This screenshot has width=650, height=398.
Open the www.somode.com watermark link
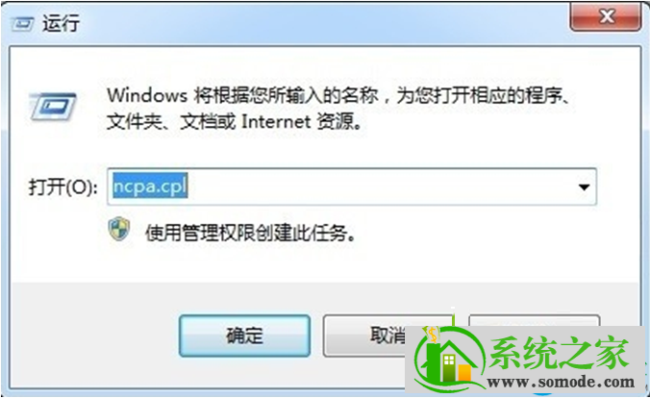561,382
